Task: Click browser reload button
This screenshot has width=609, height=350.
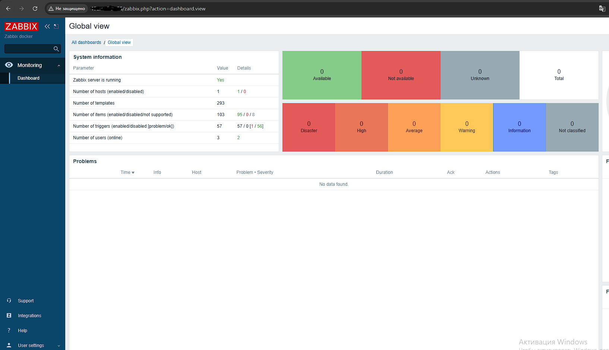Action: [x=35, y=9]
